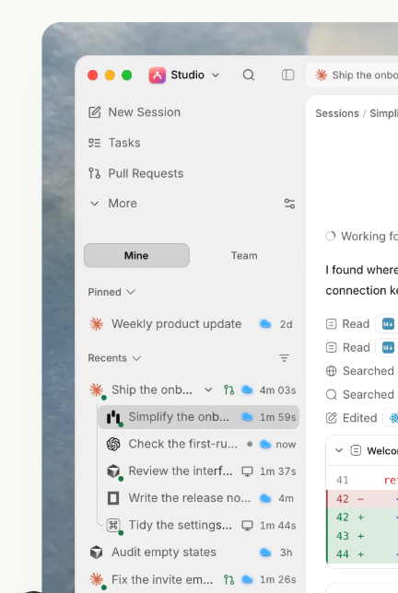Collapse the Ship the onb... subtasks chevron
The height and width of the screenshot is (593, 398).
click(208, 390)
